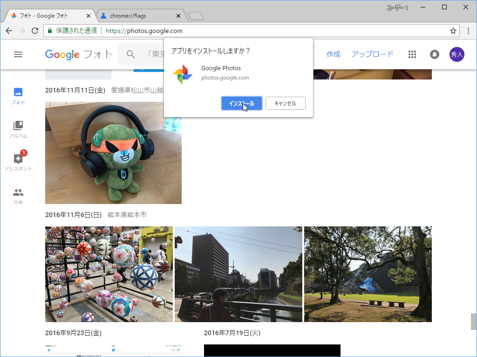Click the 熊本県熊本市 location label
This screenshot has height=357, width=477.
click(127, 215)
